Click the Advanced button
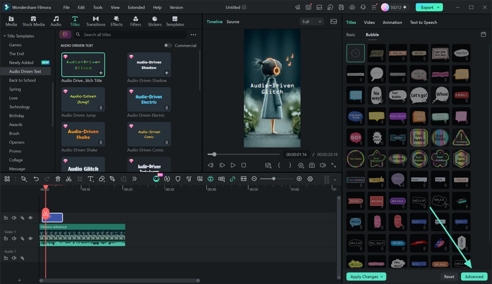 tap(474, 276)
